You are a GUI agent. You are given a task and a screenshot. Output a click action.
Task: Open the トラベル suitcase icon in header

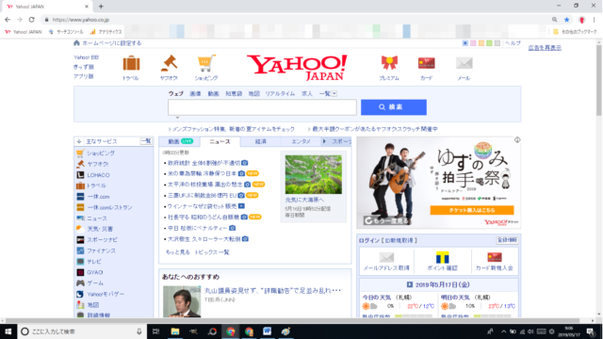tap(131, 63)
